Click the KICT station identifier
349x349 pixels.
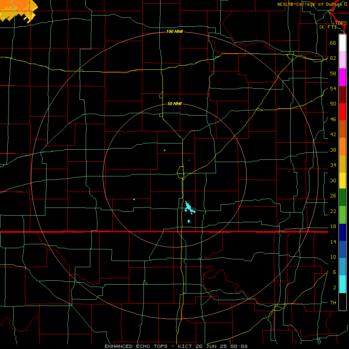pos(186,346)
